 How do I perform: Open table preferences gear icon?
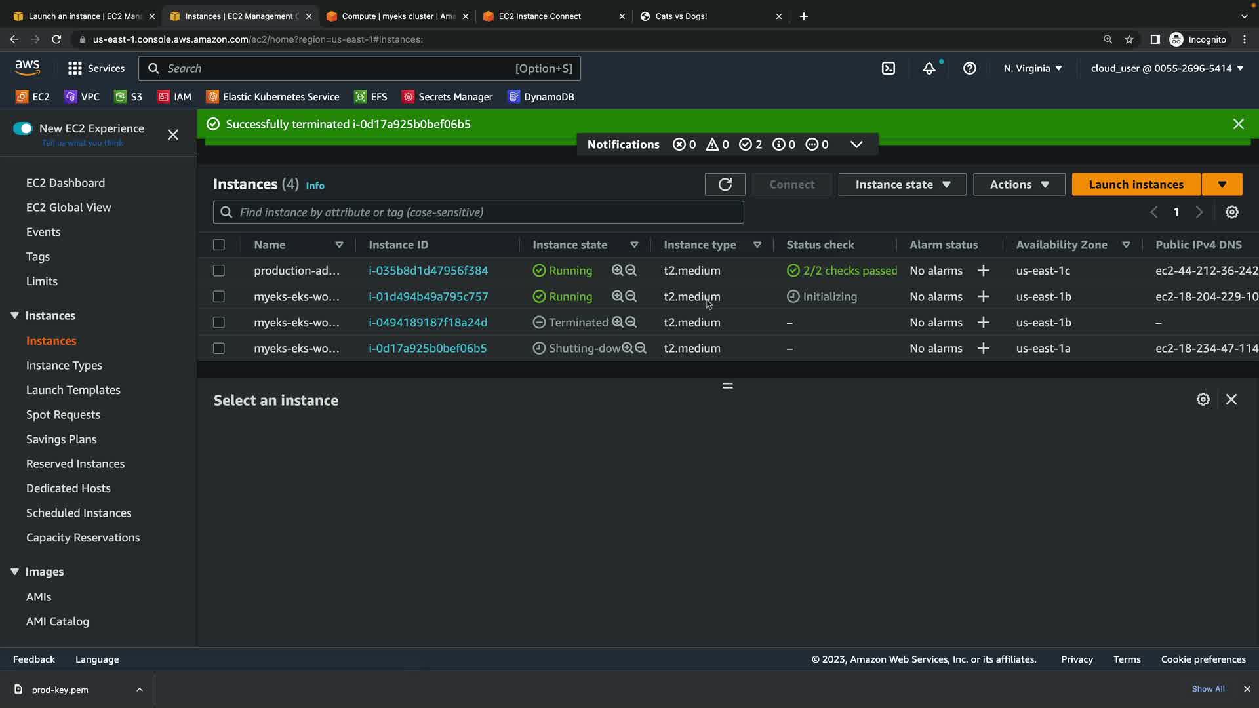(x=1231, y=212)
